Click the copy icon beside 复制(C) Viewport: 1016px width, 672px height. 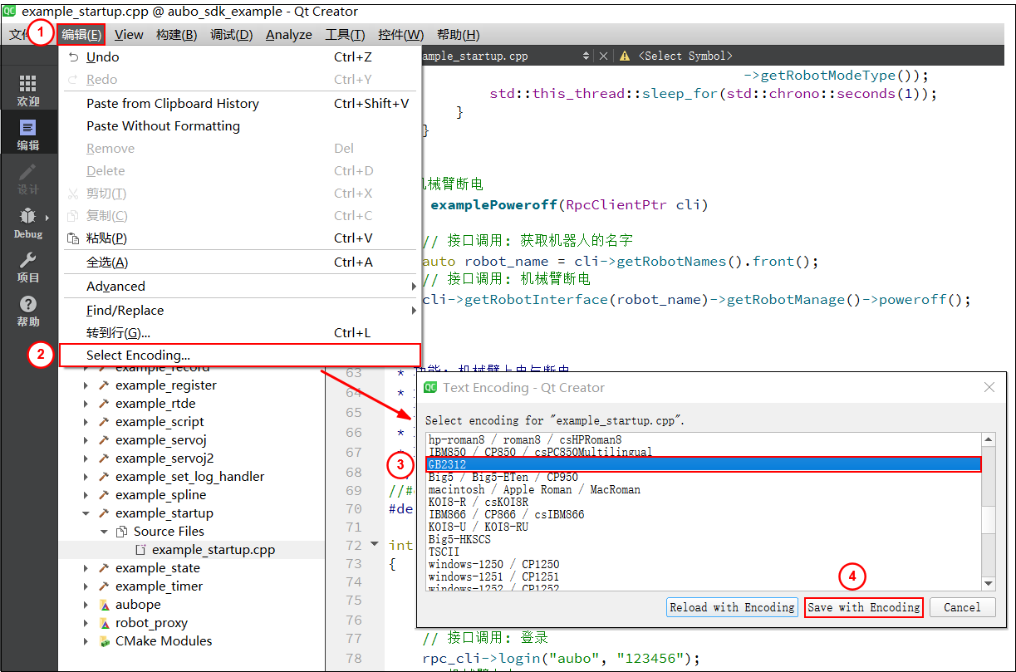click(x=73, y=216)
